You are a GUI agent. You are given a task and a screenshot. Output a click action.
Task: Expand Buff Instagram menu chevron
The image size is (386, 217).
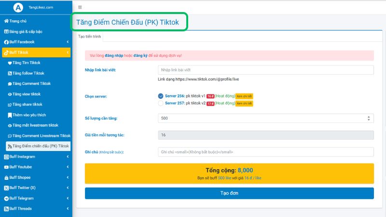68,156
